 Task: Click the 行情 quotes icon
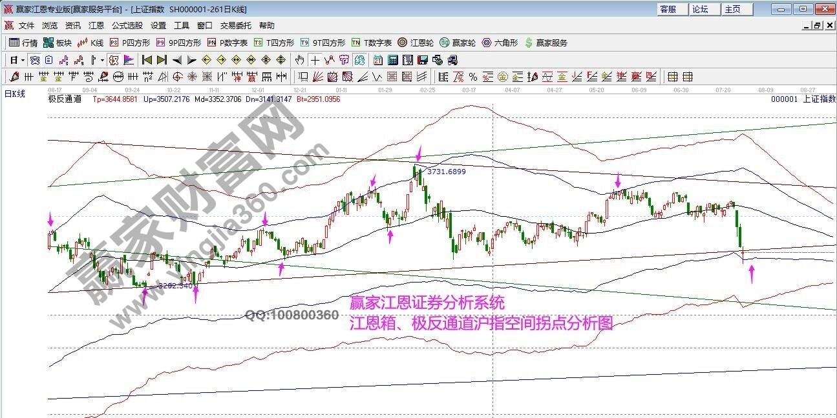tap(13, 43)
